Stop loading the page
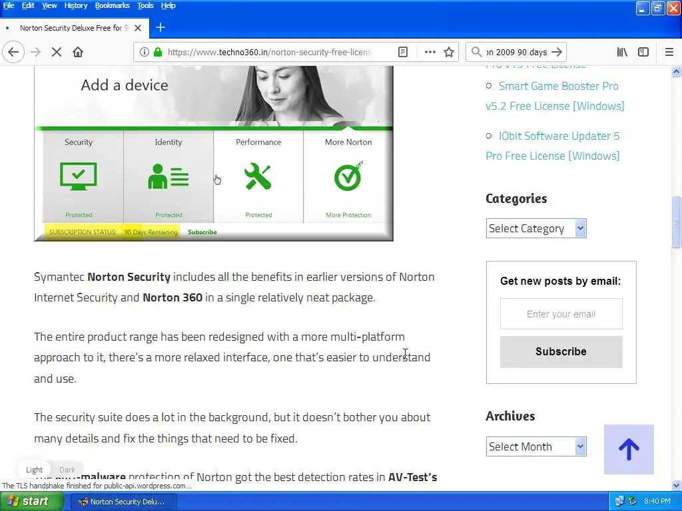 57,52
